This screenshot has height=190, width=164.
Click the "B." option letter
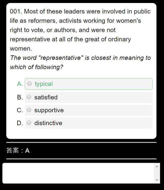(20, 97)
